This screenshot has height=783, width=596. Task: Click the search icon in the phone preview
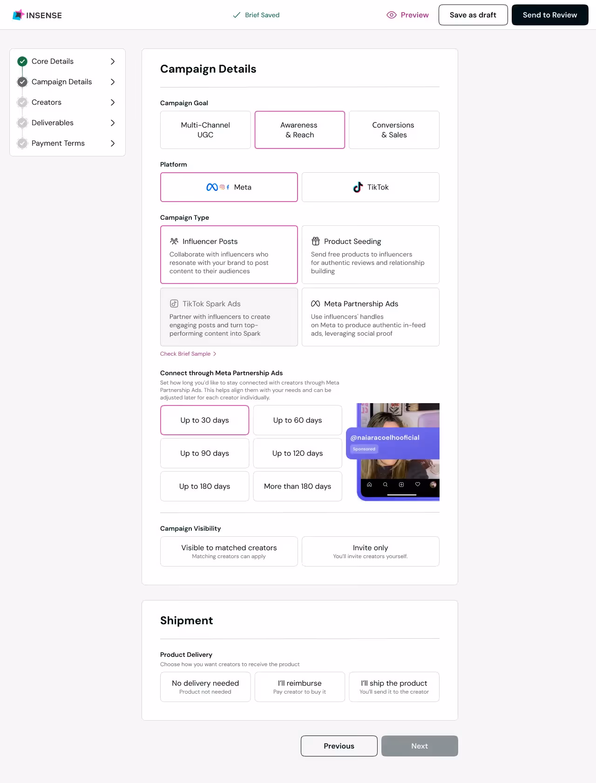[x=385, y=485]
